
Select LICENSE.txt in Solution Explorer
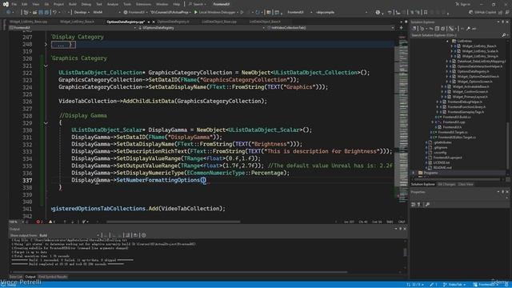click(441, 162)
